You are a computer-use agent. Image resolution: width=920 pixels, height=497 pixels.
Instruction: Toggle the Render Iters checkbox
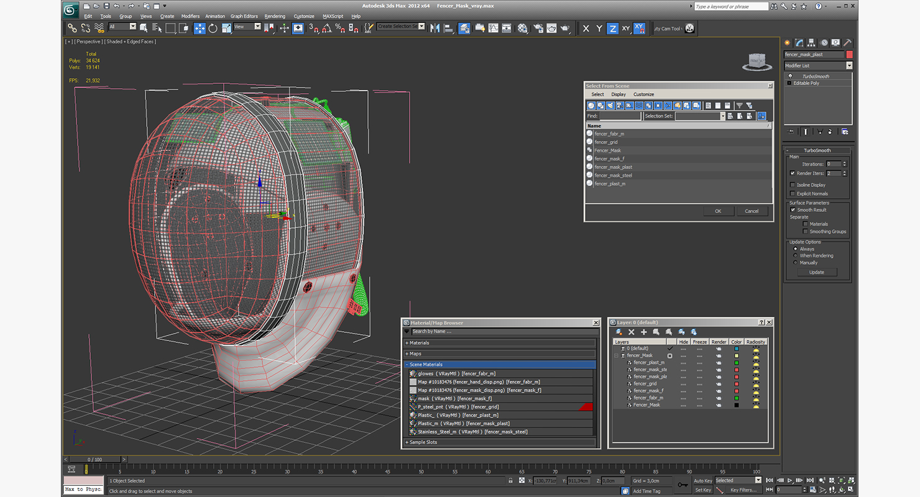[793, 173]
